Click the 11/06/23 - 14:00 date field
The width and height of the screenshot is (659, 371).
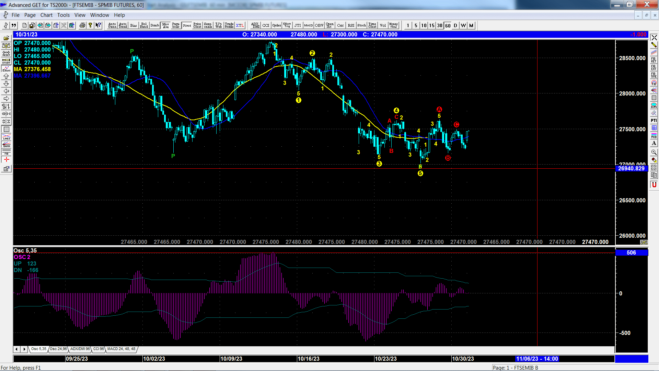click(537, 359)
